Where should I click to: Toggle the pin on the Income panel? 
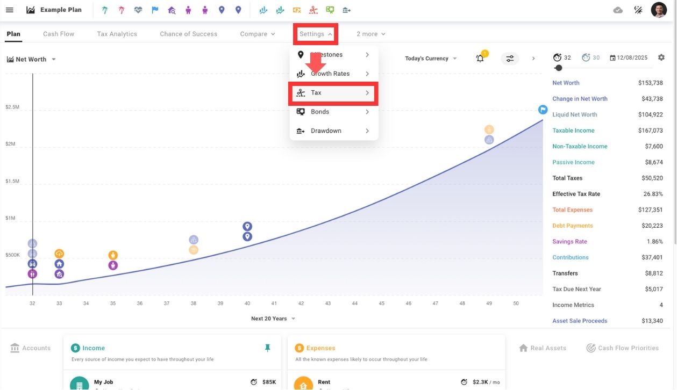[x=268, y=348]
